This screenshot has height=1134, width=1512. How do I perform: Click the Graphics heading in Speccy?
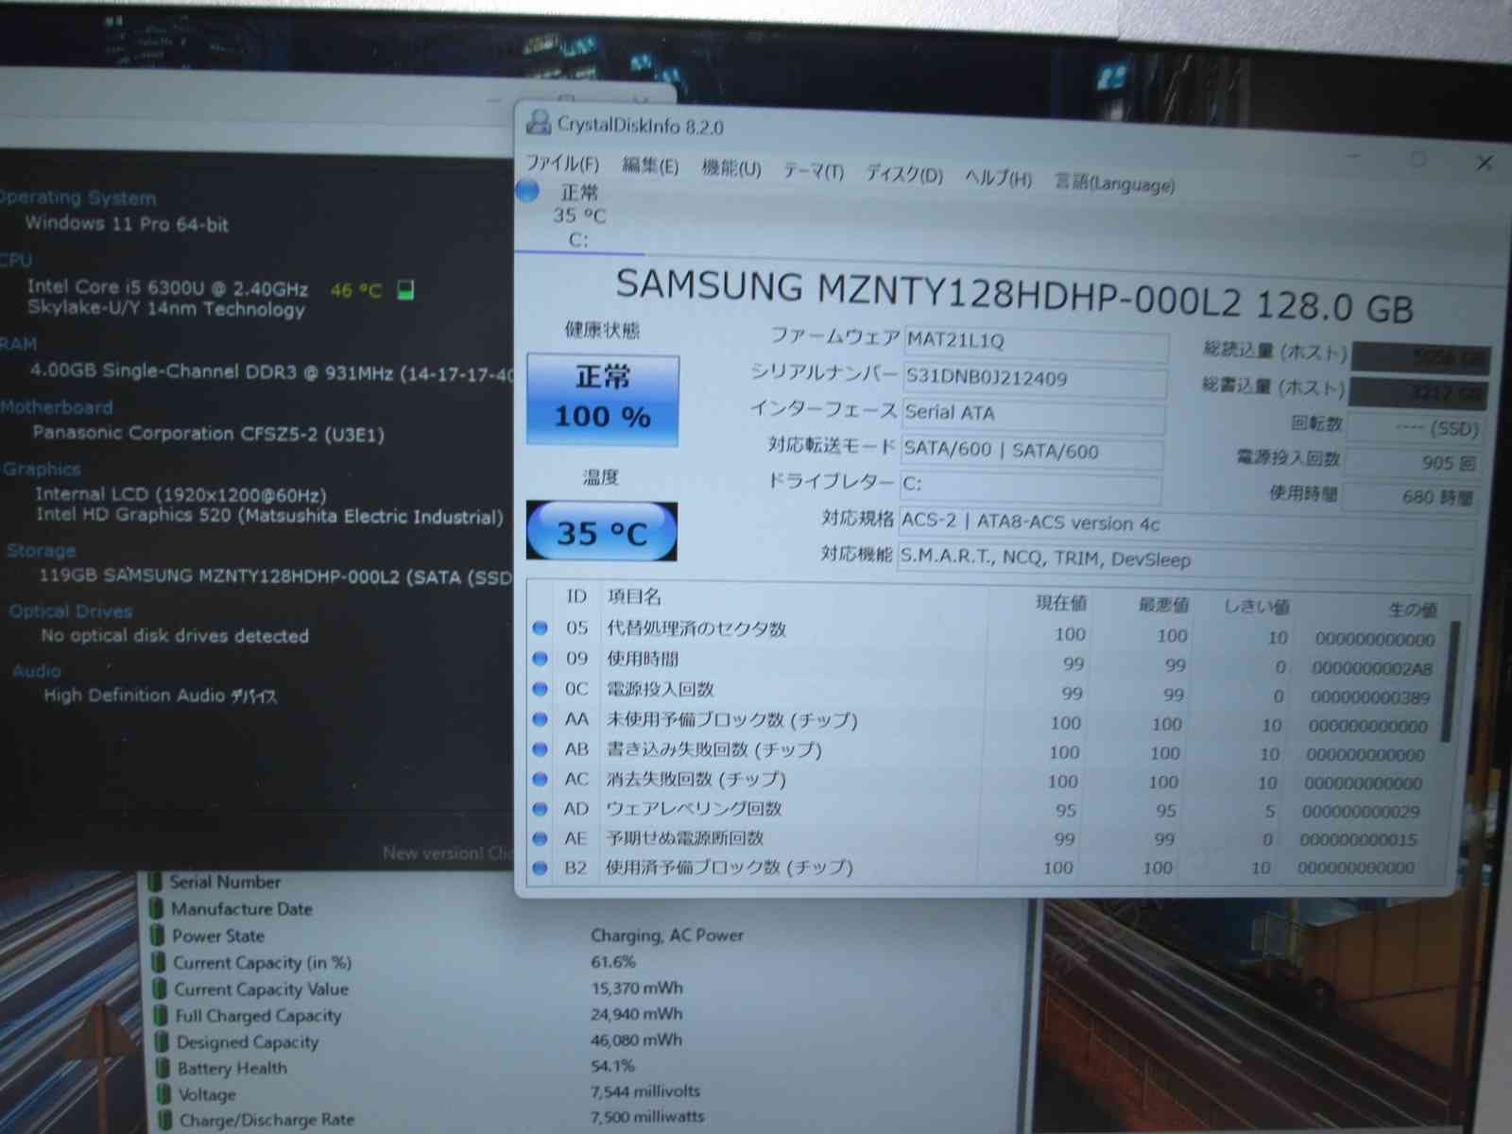tap(42, 469)
